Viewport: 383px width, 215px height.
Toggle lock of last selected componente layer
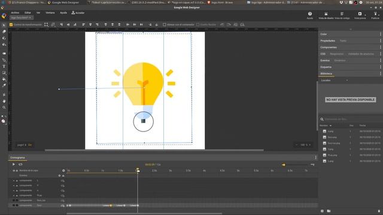point(17,205)
